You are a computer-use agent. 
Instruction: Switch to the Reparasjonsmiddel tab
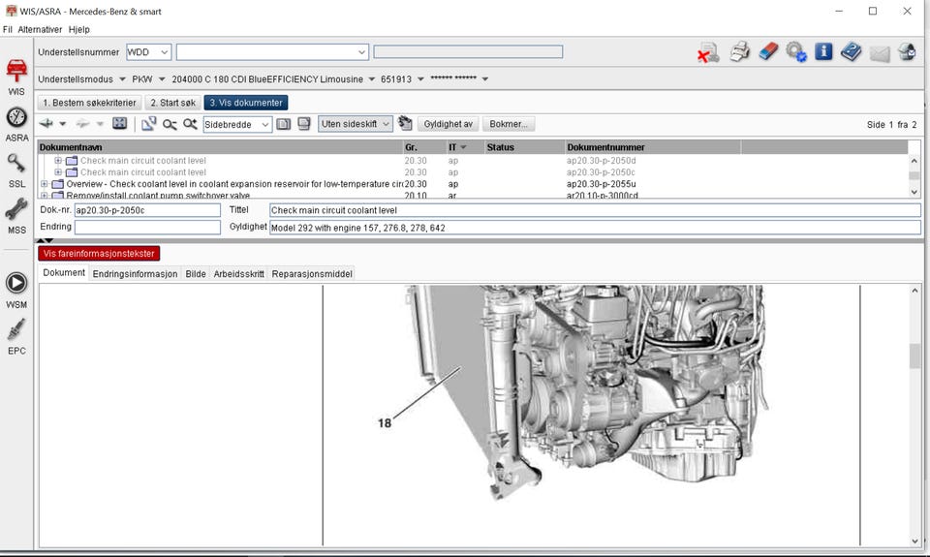click(x=312, y=273)
